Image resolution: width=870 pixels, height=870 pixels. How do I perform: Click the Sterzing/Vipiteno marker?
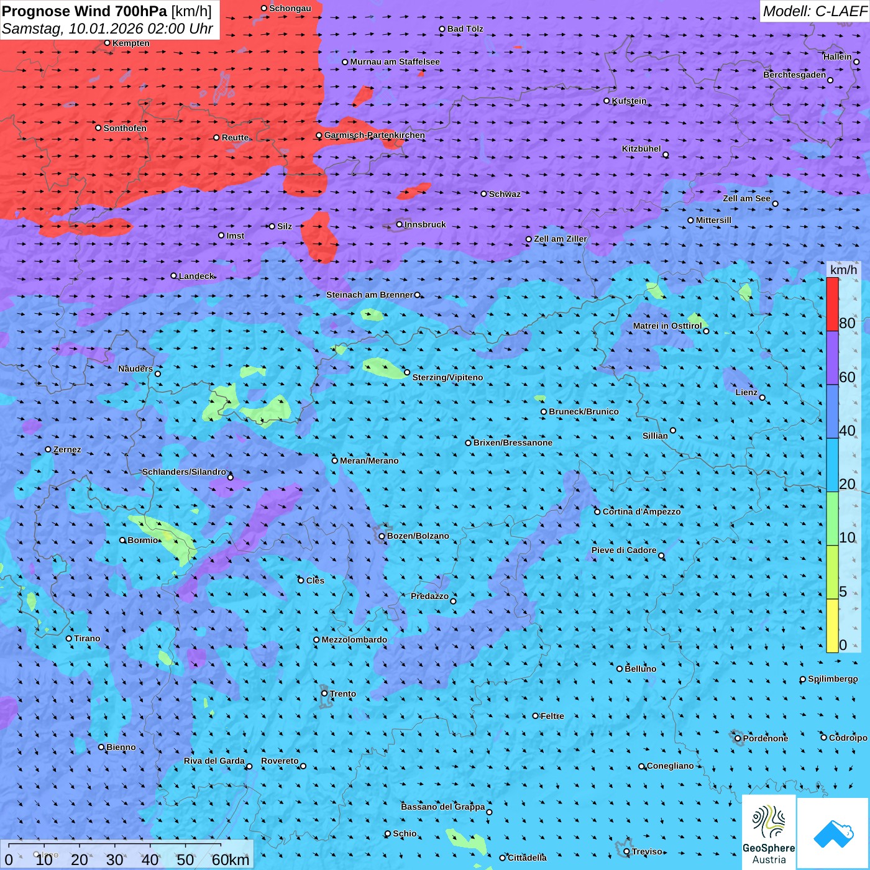407,372
